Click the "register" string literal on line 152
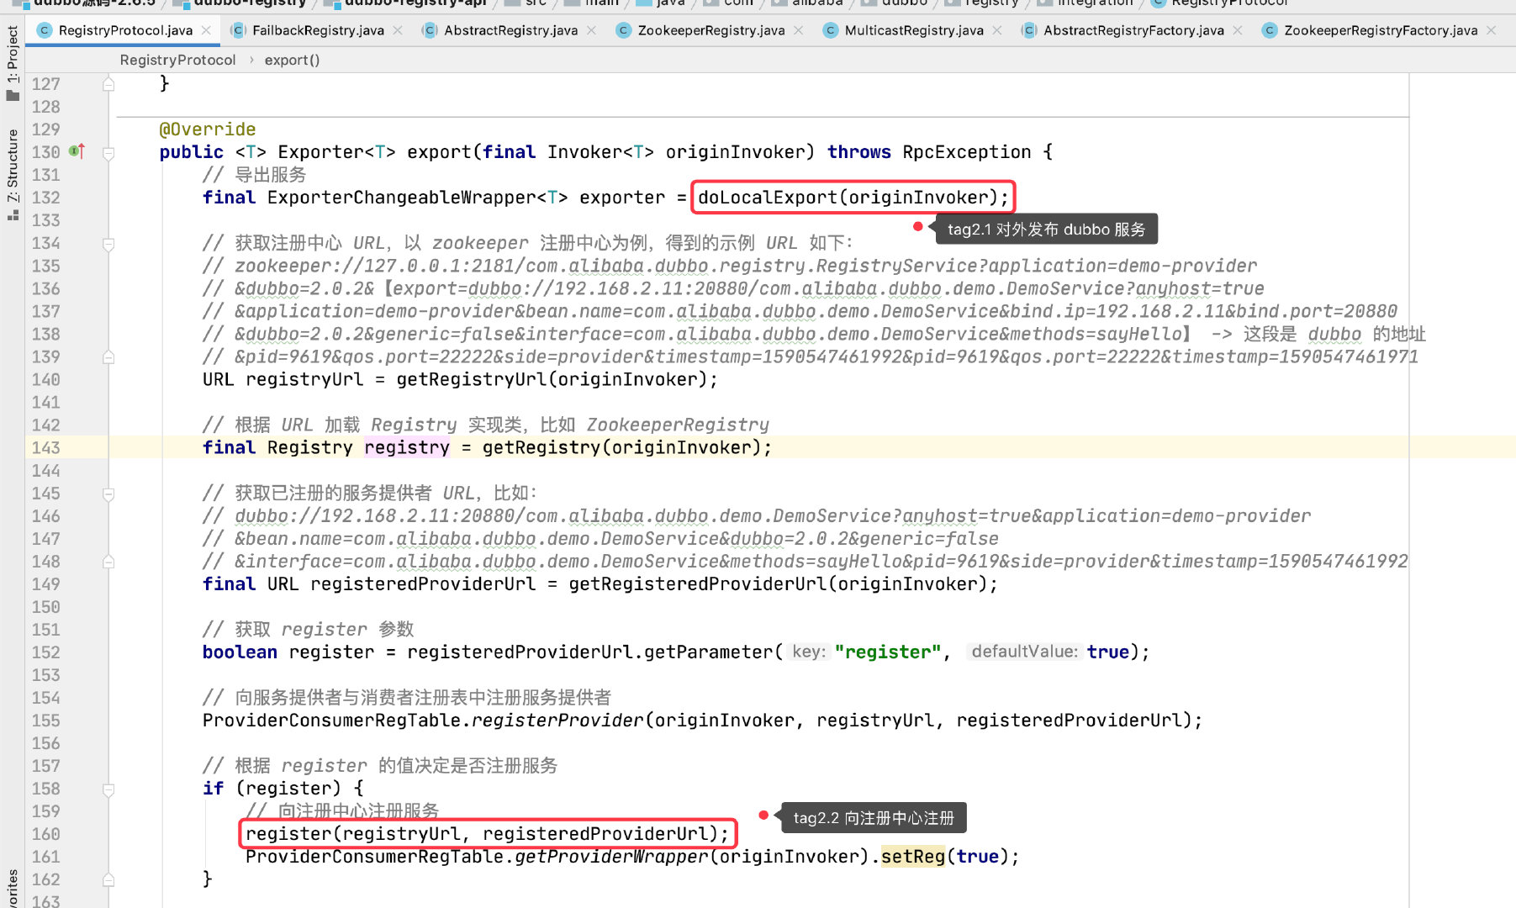Screen dimensions: 1516x908 [888, 652]
